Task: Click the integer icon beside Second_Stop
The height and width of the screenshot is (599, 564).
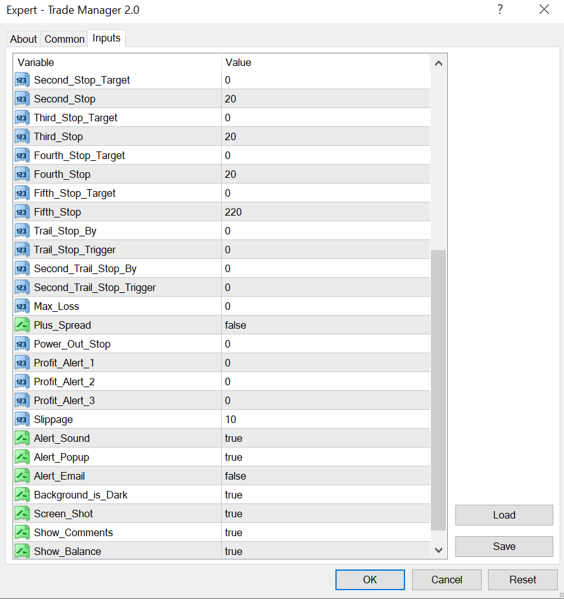Action: [x=22, y=99]
